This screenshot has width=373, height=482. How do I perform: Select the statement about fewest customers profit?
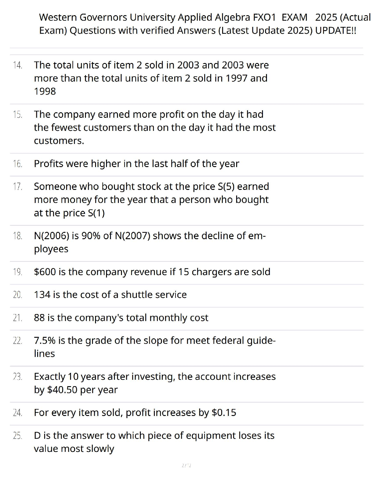tap(155, 127)
